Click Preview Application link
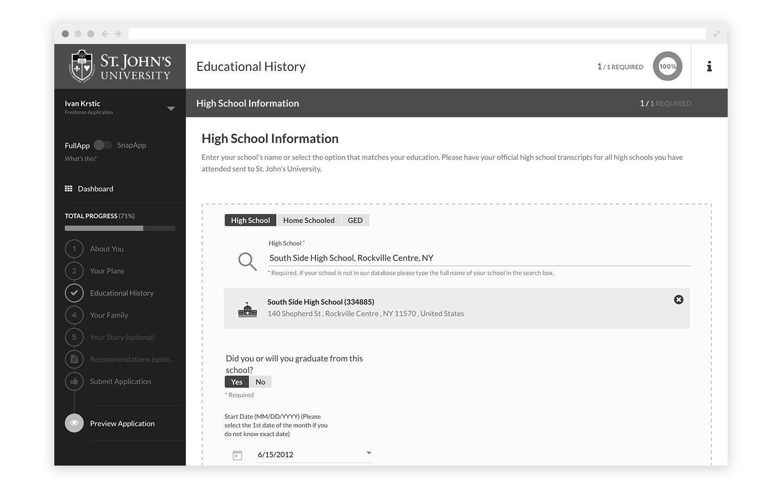The width and height of the screenshot is (782, 489). (122, 423)
